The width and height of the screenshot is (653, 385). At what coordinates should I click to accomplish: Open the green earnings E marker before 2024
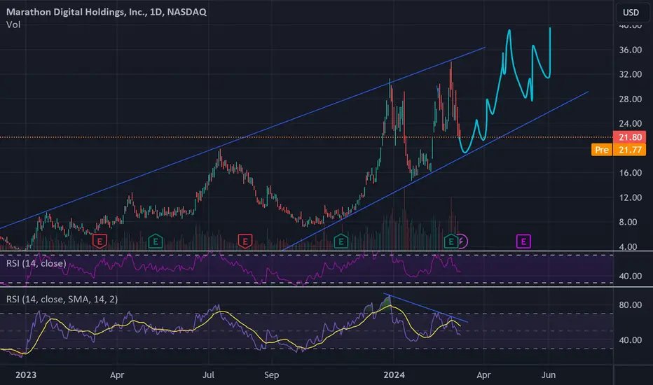(341, 241)
